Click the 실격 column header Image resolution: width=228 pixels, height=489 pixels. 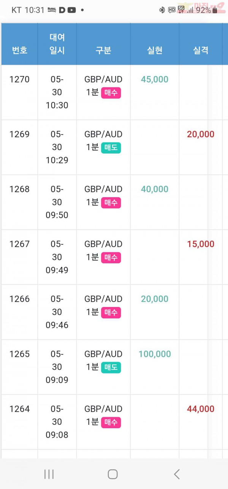coord(201,51)
